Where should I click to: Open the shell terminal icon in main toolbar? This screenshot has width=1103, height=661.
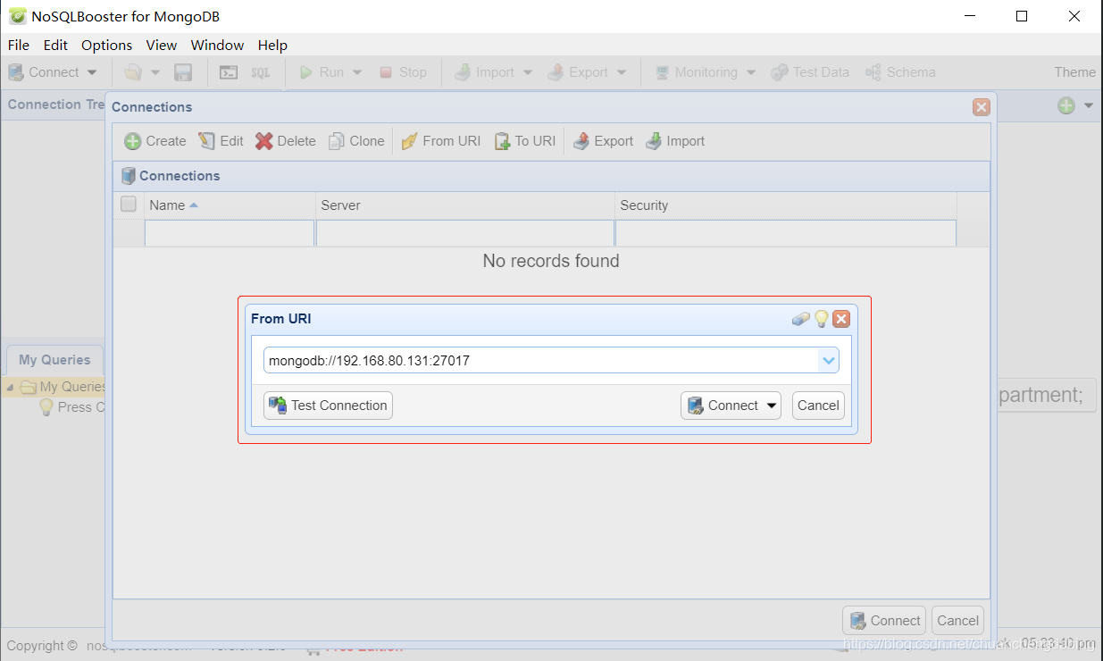point(229,72)
